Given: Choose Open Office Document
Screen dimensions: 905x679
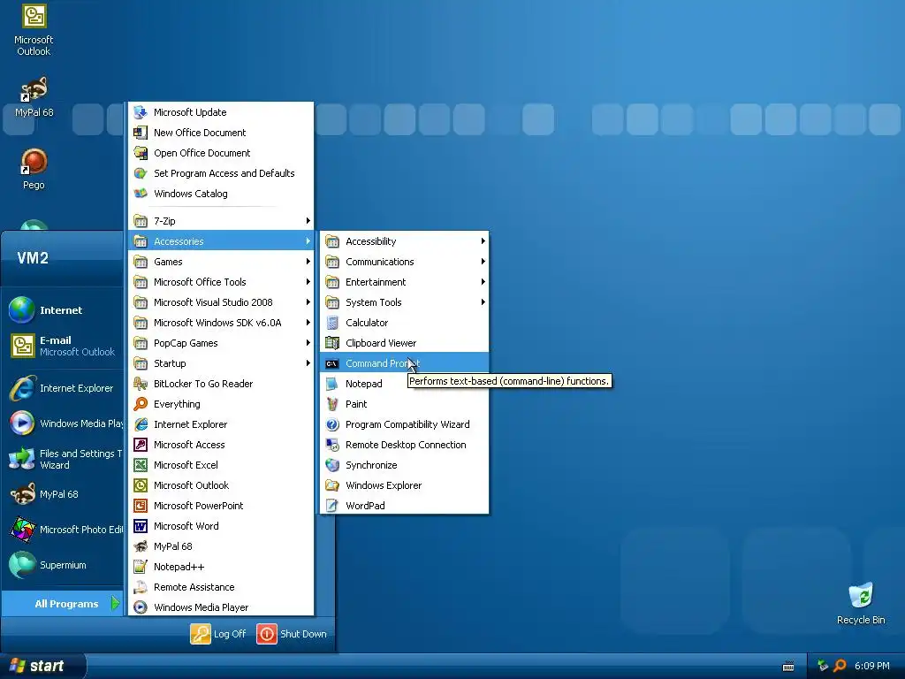Looking at the screenshot, I should coord(221,153).
